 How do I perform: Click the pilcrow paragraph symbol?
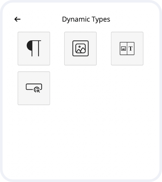[34, 48]
